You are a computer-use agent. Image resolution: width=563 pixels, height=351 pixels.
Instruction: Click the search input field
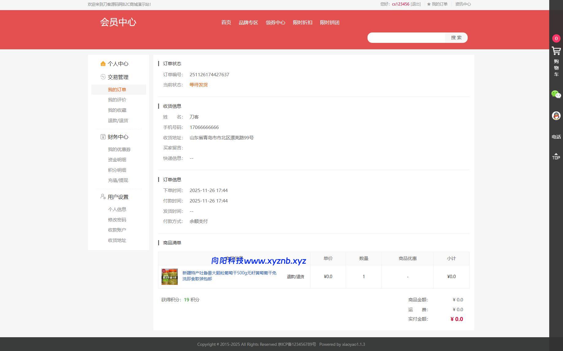coord(405,37)
